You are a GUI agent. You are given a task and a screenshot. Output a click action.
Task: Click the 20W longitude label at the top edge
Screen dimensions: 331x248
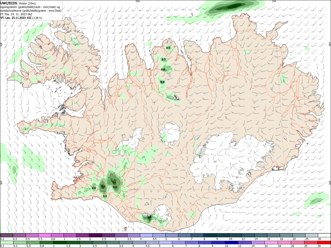pos(138,1)
